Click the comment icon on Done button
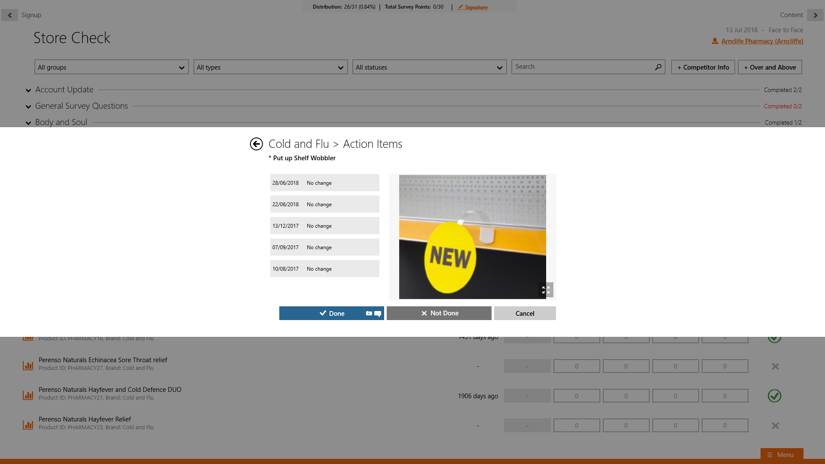Viewport: 825px width, 464px height. click(378, 314)
